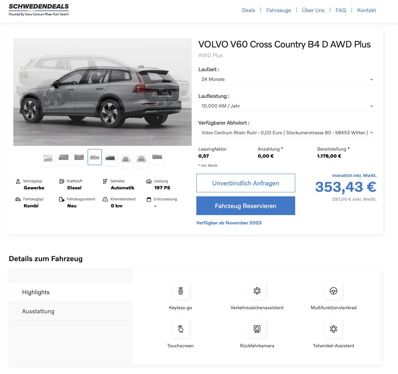
Task: Click the Details zum Fahrzeug heading
Action: [x=46, y=259]
